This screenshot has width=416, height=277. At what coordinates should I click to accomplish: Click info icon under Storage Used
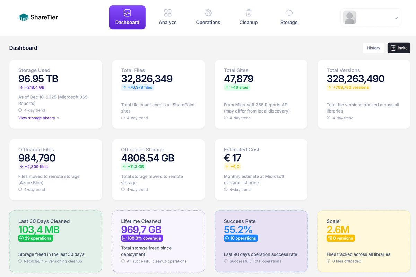[x=20, y=110]
